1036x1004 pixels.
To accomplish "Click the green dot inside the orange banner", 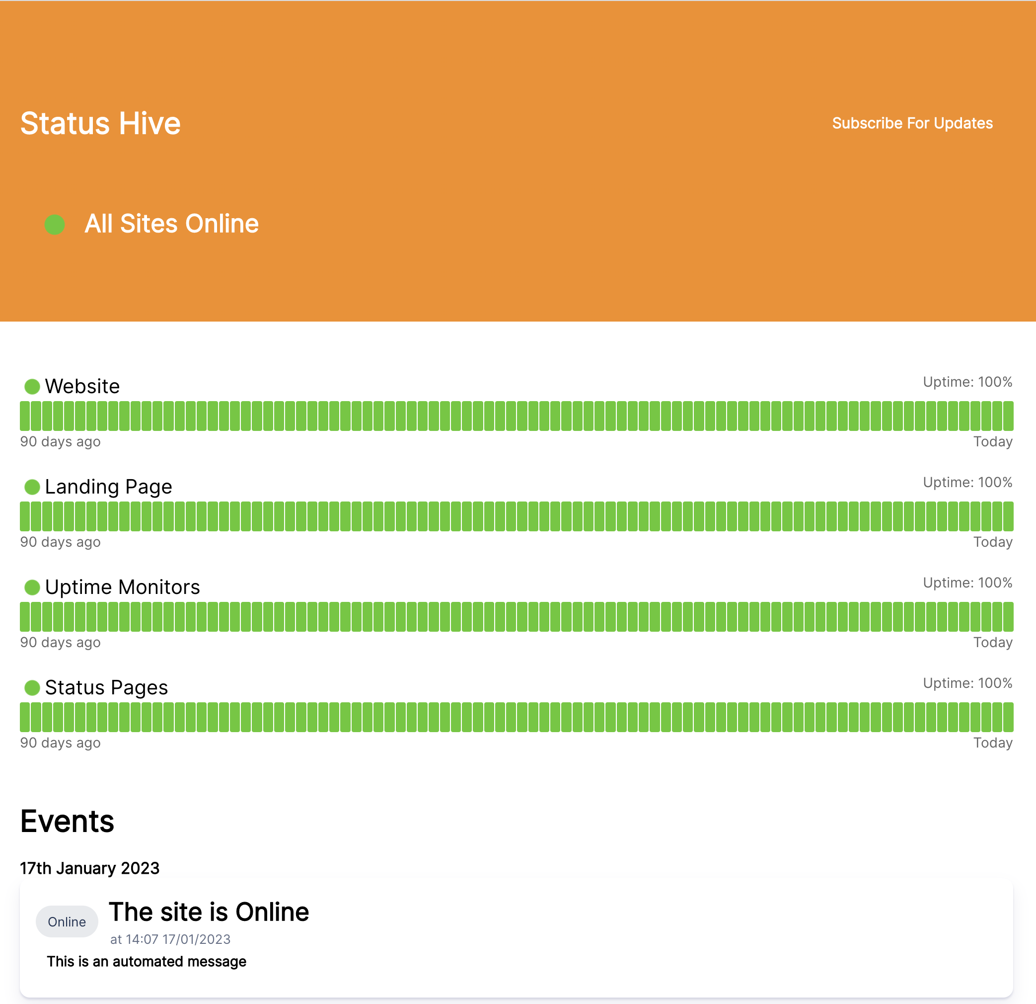I will pos(55,224).
